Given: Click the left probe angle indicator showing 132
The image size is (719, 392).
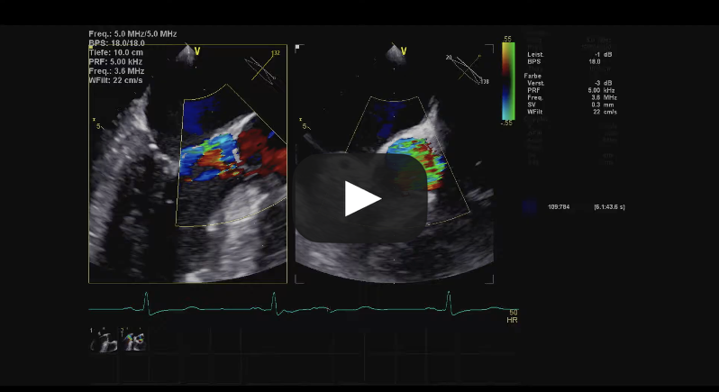Looking at the screenshot, I should (262, 67).
